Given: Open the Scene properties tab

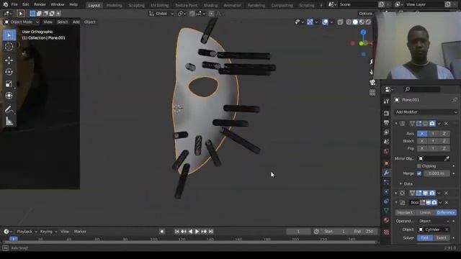Looking at the screenshot, I should coord(386,142).
